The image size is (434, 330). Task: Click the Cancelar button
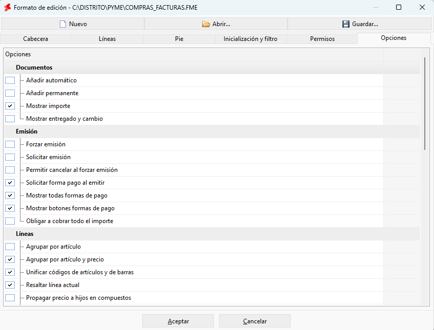point(255,321)
